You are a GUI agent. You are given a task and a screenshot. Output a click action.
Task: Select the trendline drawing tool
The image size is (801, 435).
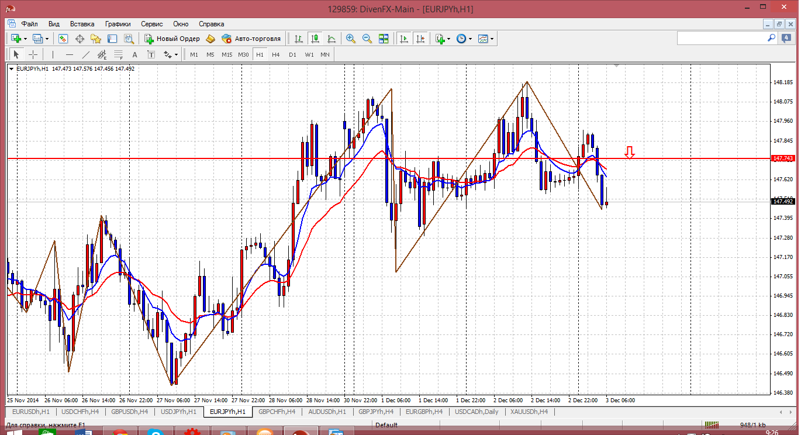pos(86,54)
